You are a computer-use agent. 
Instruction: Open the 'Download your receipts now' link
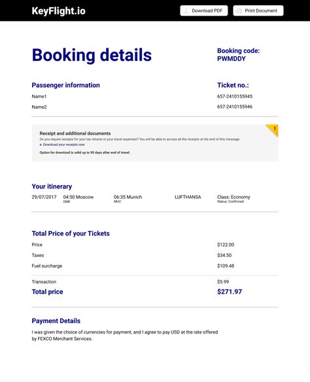point(63,145)
